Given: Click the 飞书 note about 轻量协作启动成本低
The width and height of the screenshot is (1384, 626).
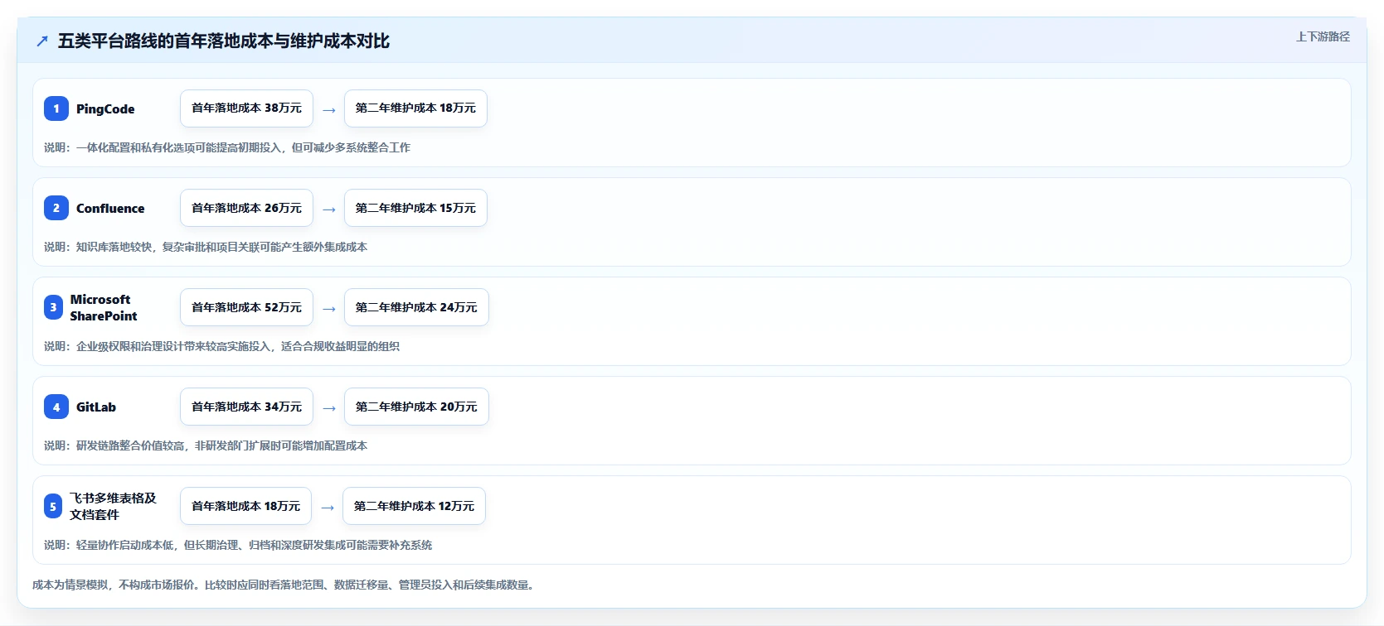Looking at the screenshot, I should [238, 545].
